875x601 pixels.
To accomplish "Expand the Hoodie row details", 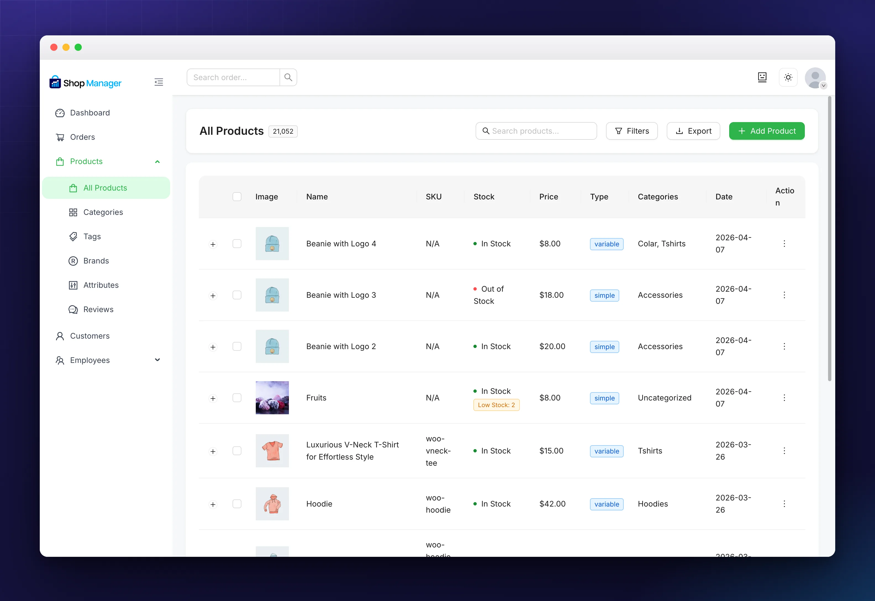I will tap(213, 505).
